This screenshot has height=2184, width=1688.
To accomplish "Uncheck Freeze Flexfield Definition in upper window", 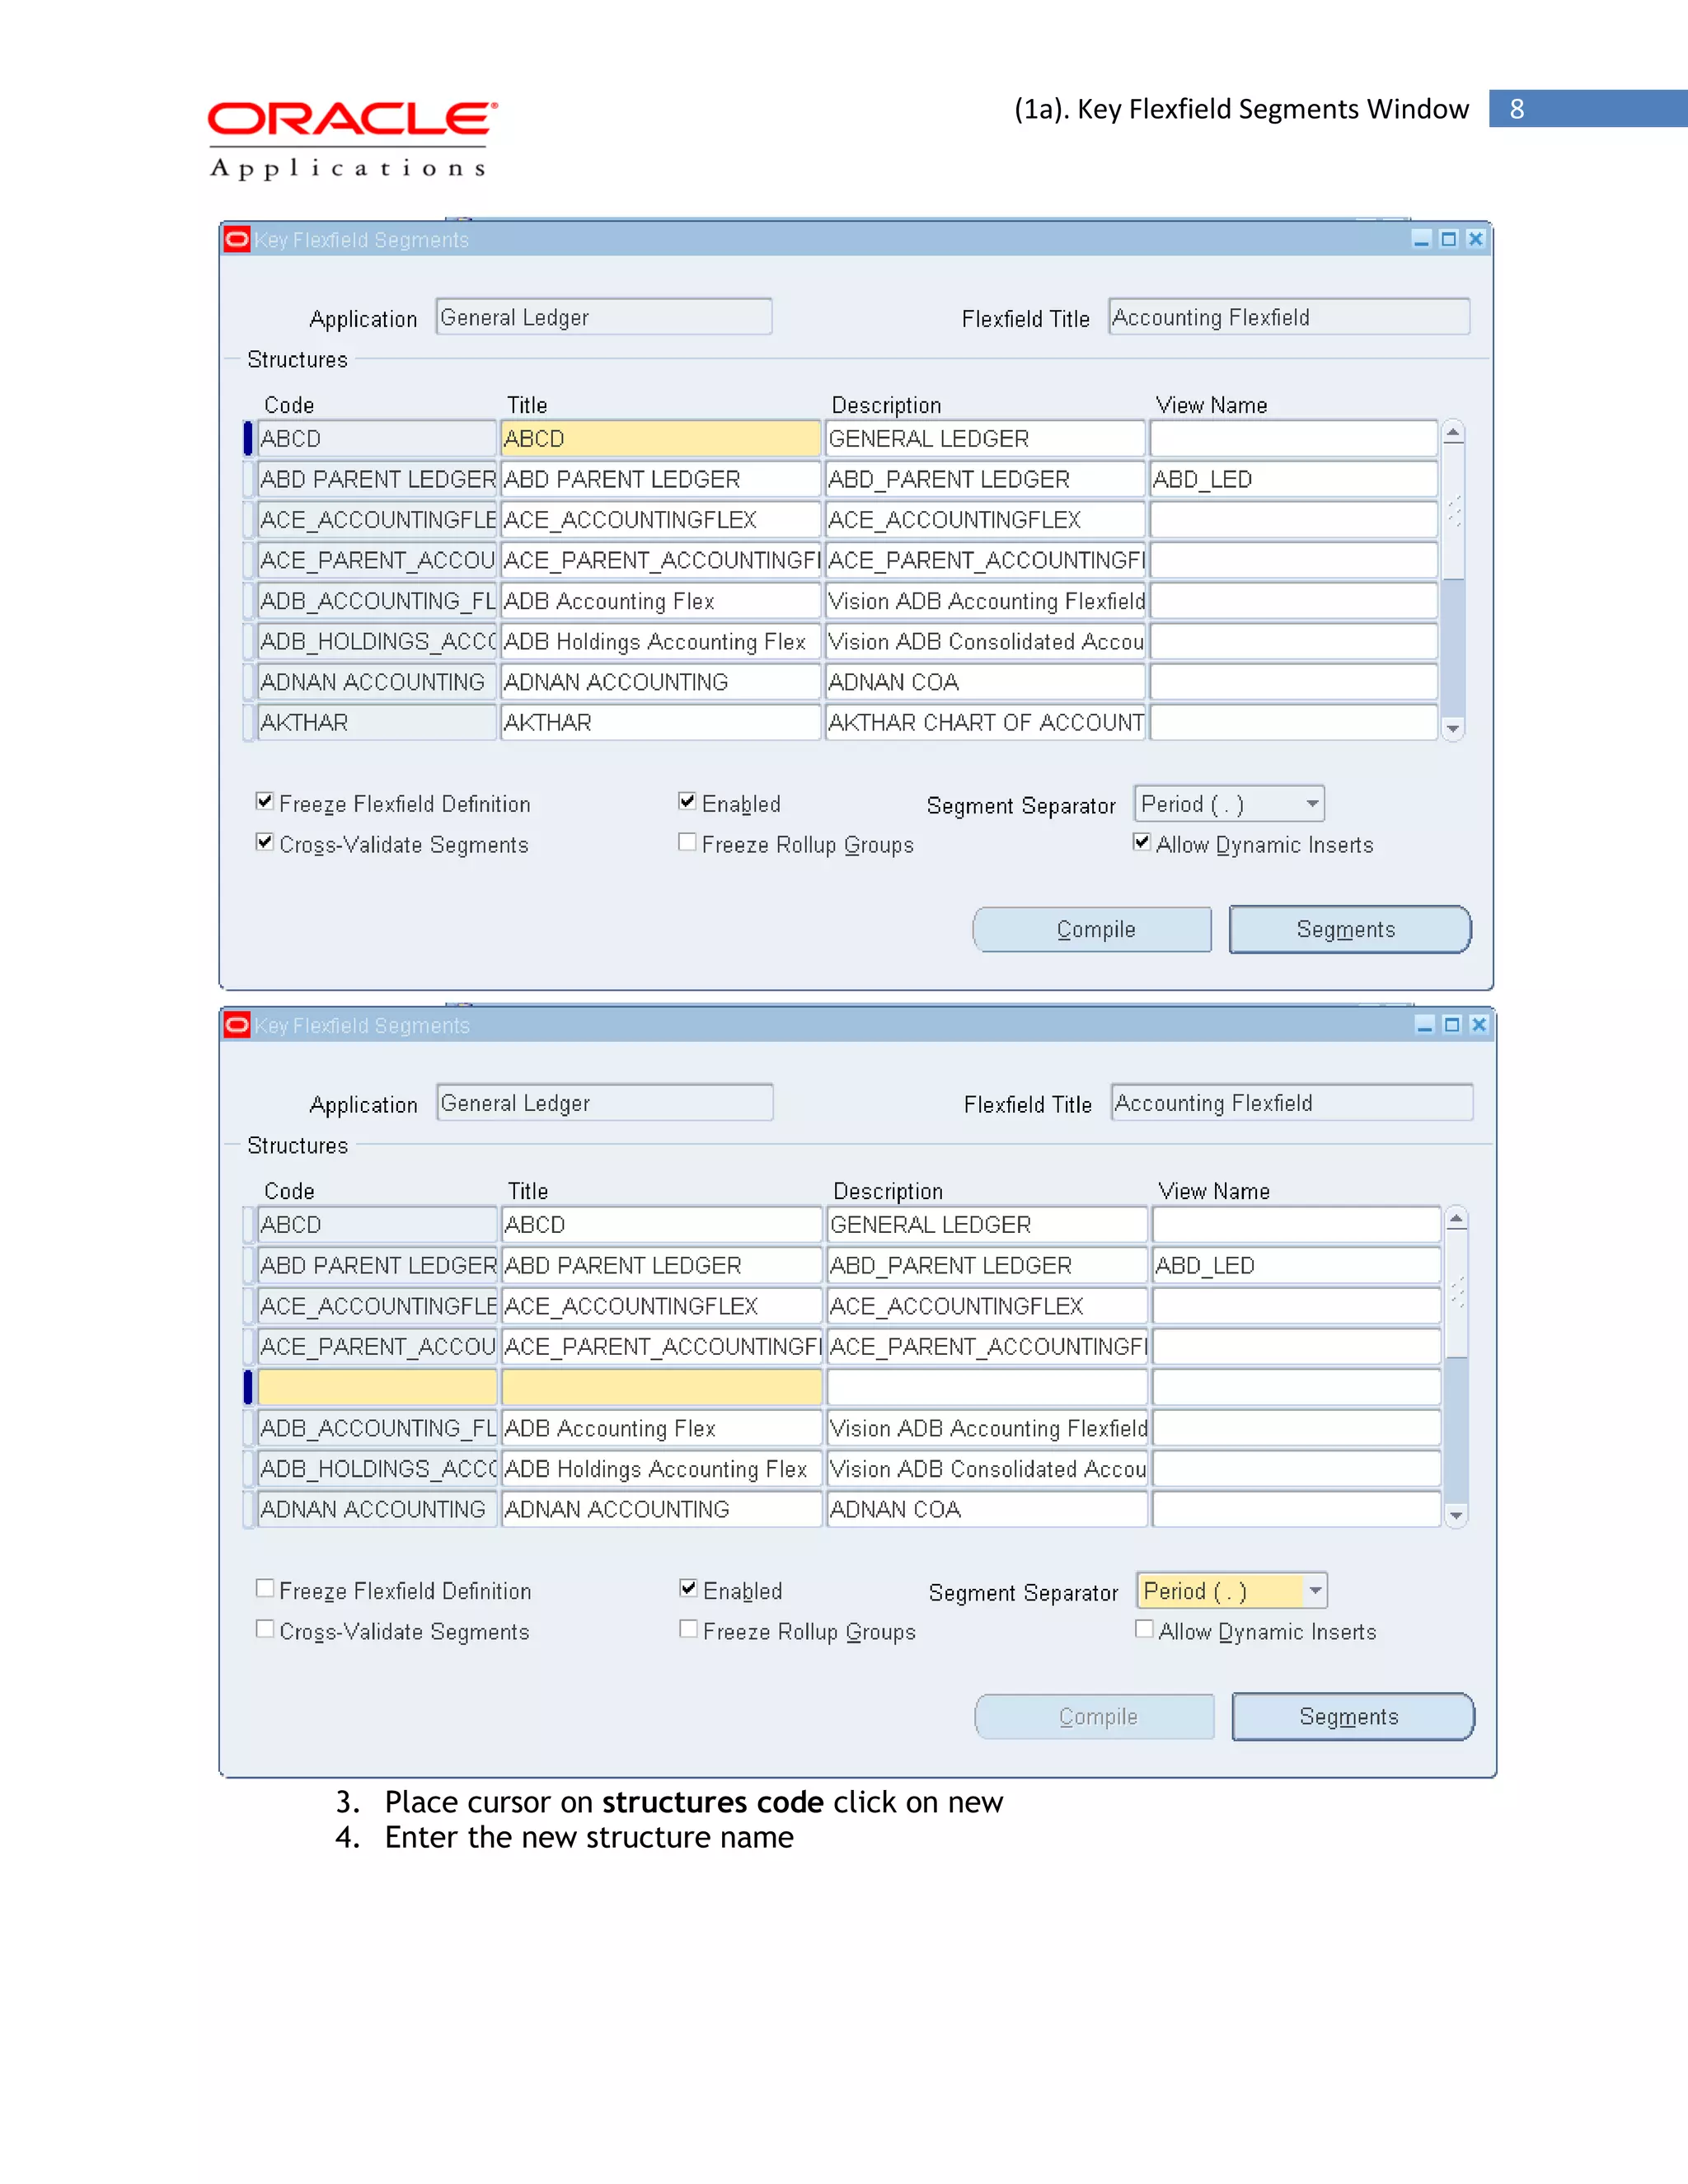I will click(265, 801).
